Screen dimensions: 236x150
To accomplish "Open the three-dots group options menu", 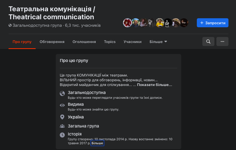I will click(222, 41).
